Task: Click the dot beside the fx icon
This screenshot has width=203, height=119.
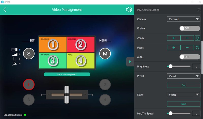Action: [20, 64]
